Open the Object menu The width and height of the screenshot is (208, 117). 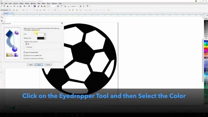coord(21,4)
